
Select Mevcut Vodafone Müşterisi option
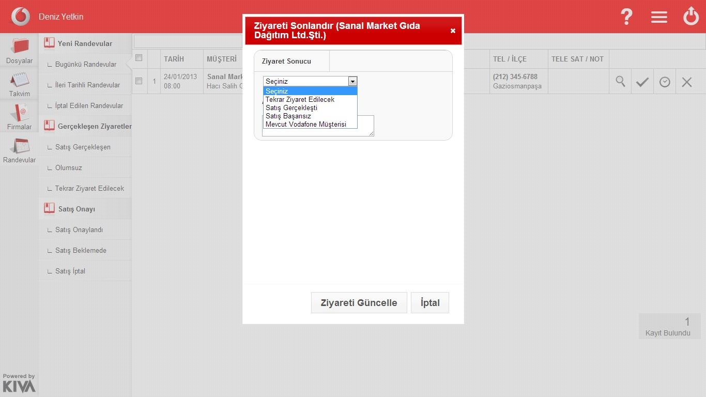tap(310, 124)
